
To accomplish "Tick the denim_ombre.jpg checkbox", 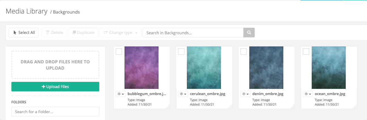I will click(x=244, y=52).
